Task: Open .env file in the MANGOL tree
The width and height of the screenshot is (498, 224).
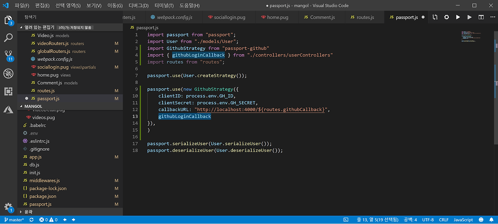Action: tap(70, 133)
